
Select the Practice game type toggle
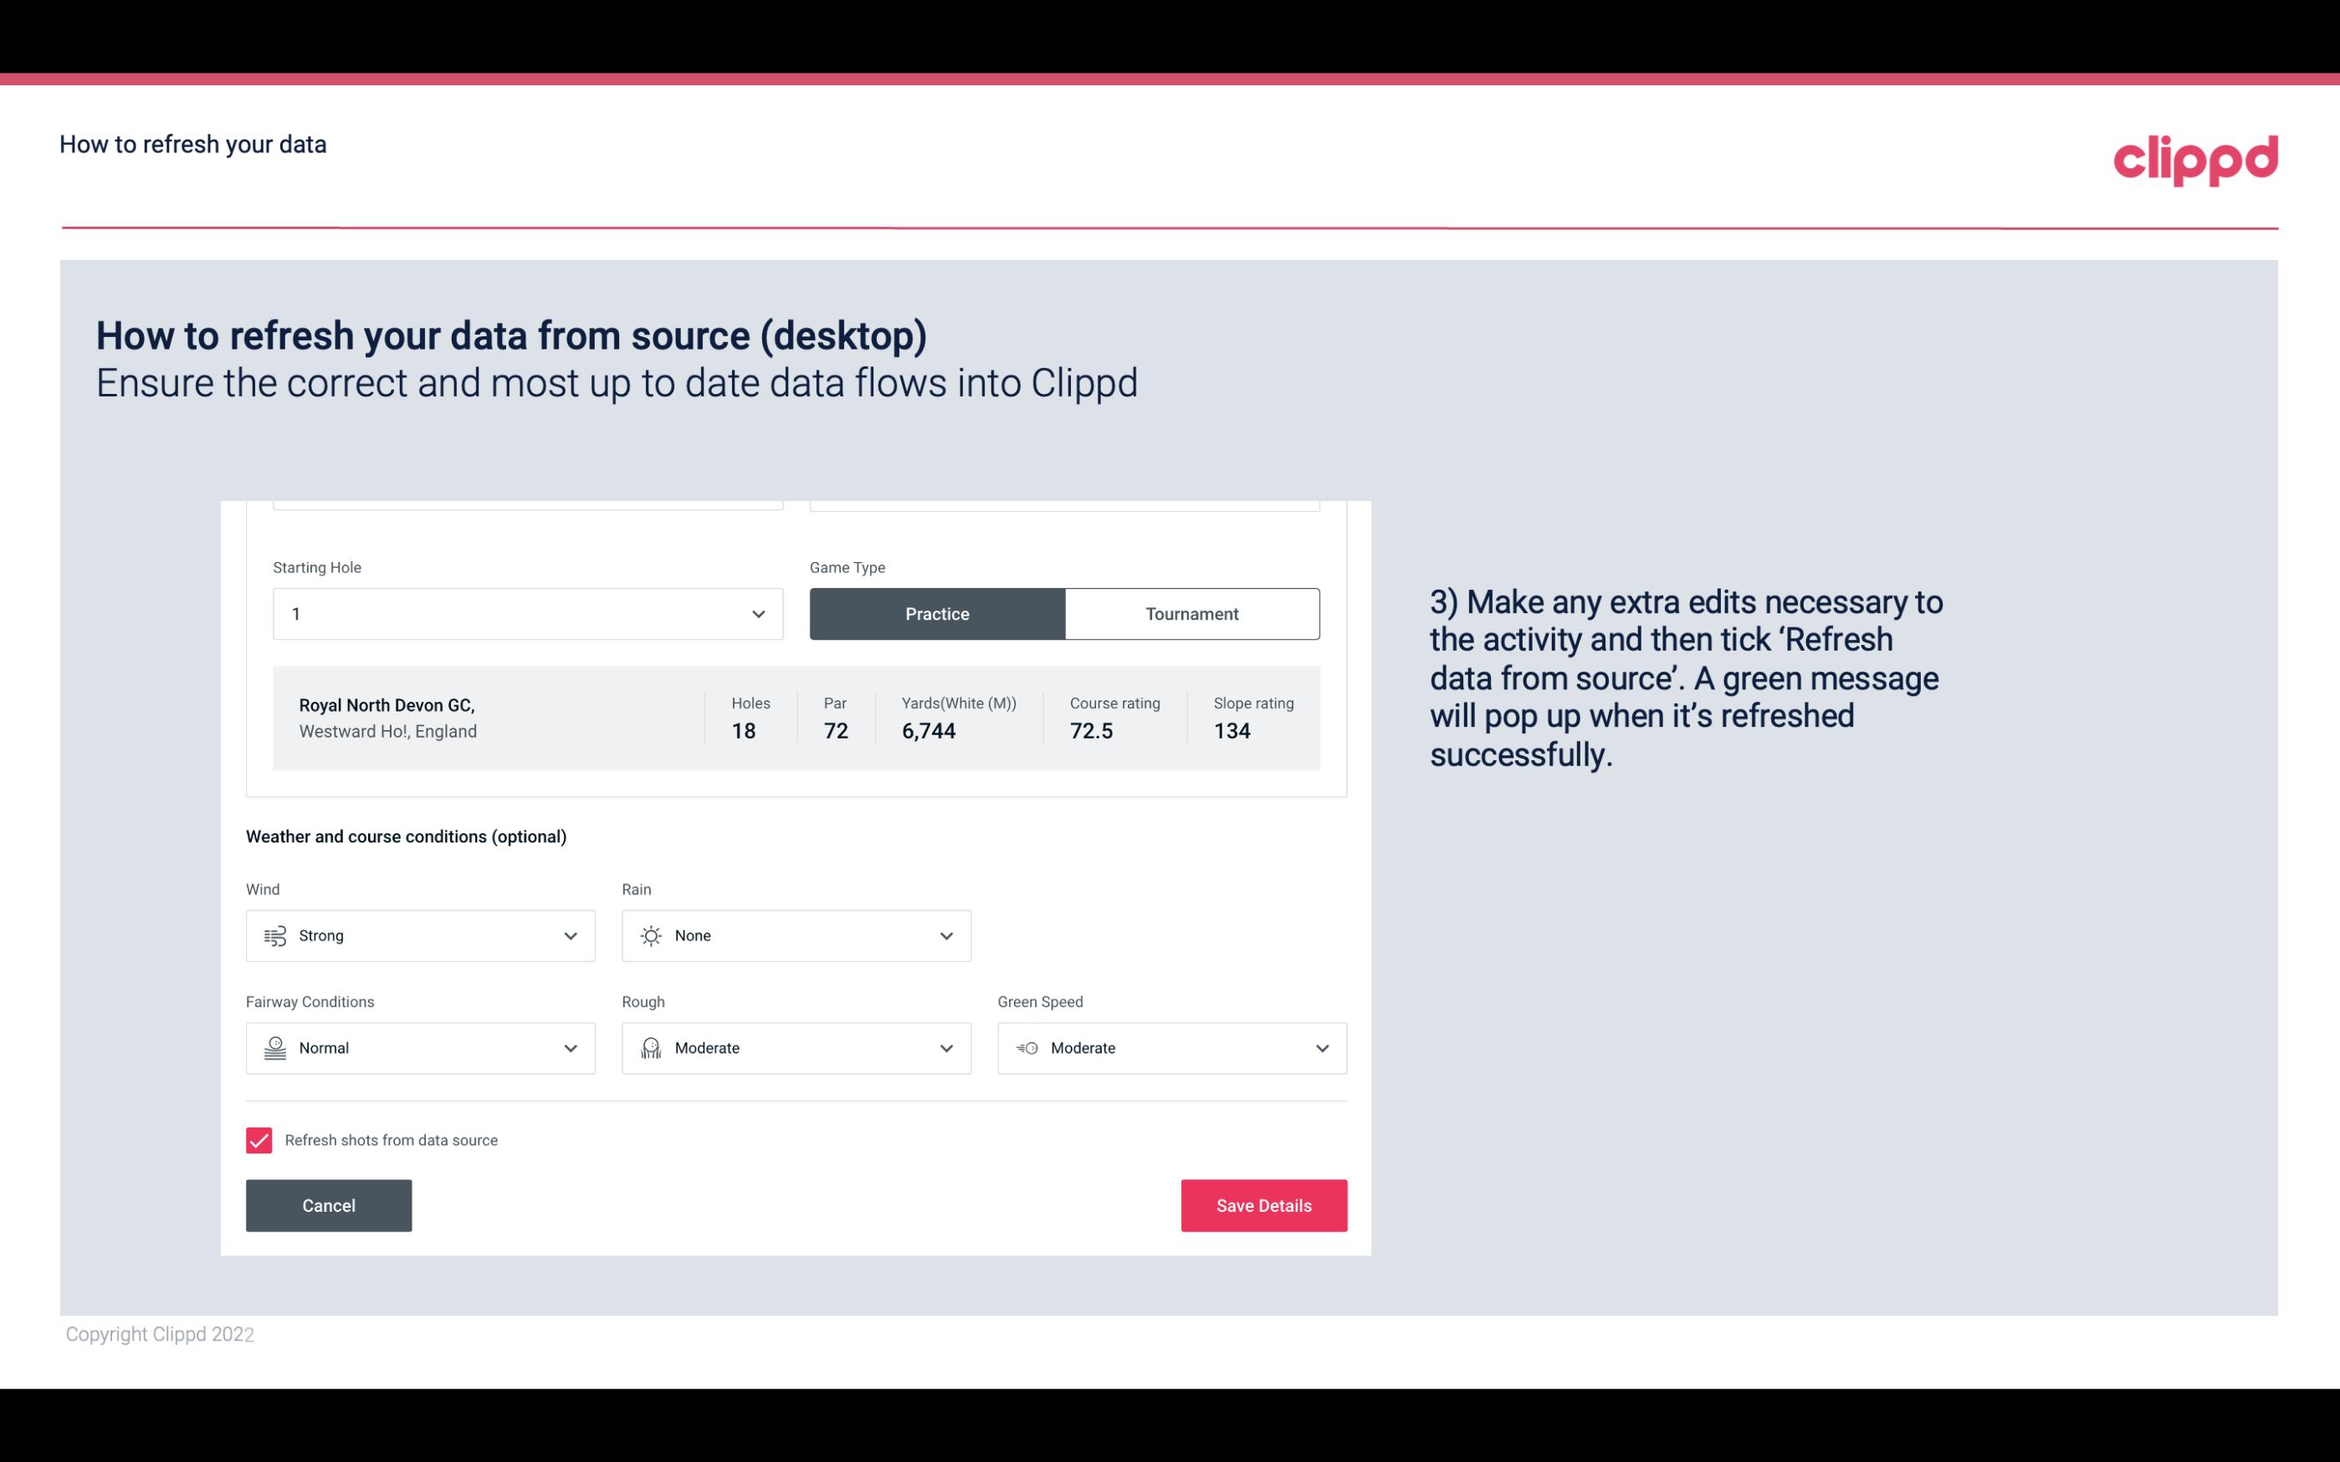pos(937,613)
